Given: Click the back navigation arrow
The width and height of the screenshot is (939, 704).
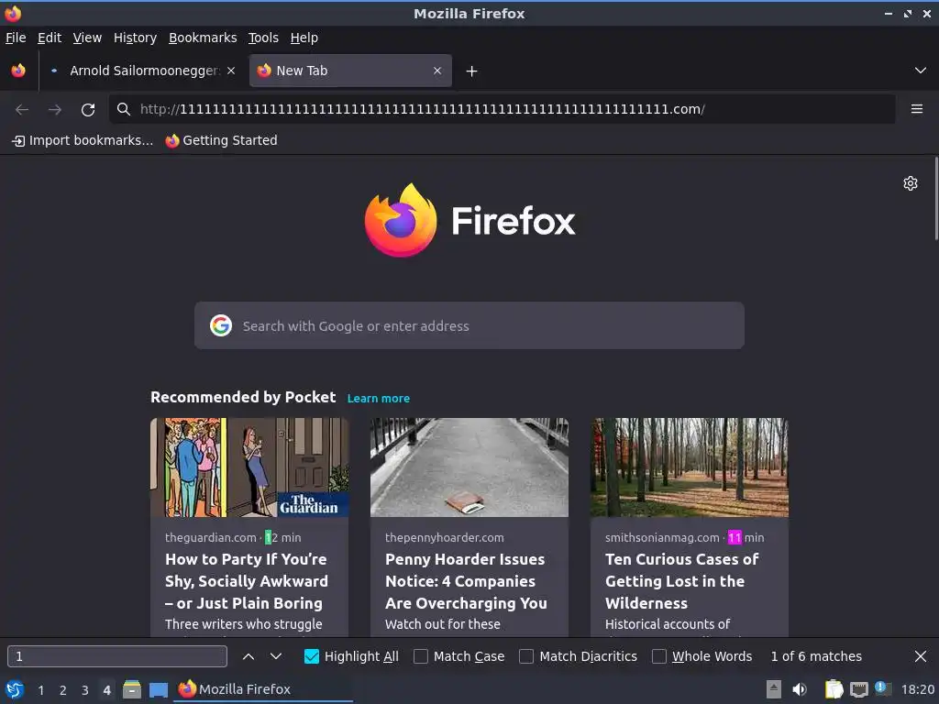Looking at the screenshot, I should pos(22,110).
